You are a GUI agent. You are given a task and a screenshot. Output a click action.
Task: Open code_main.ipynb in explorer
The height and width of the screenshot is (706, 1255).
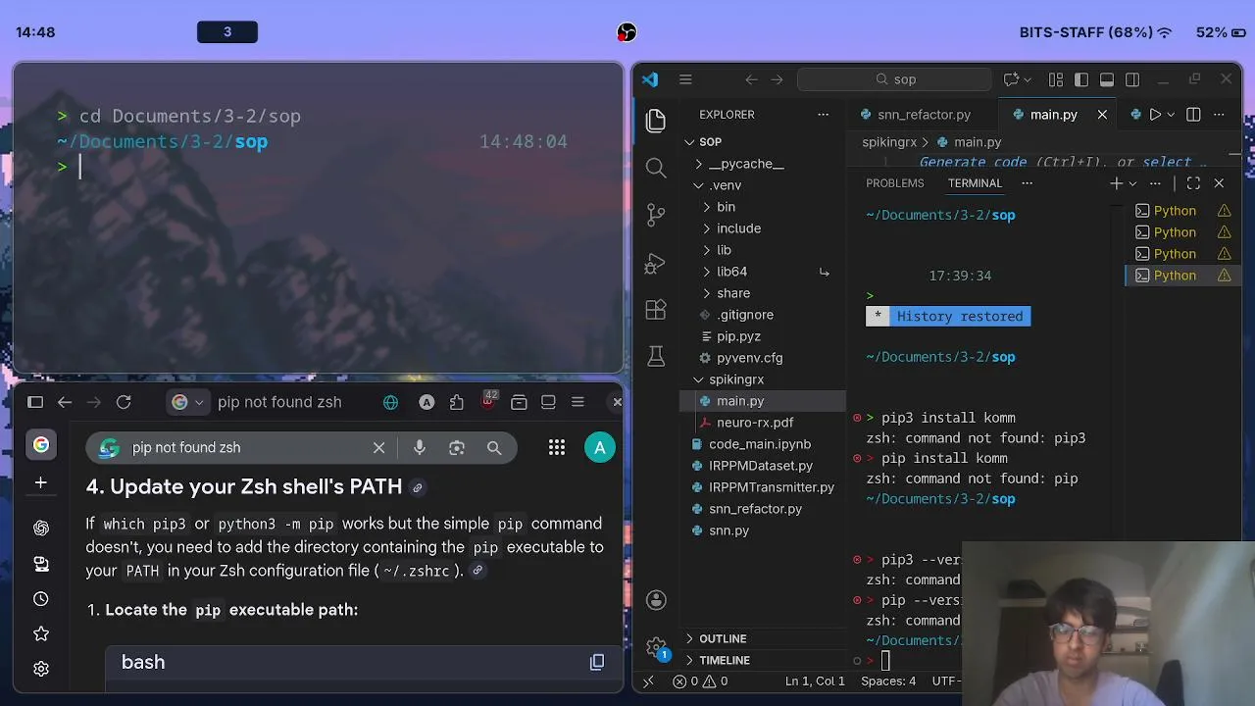click(x=760, y=444)
